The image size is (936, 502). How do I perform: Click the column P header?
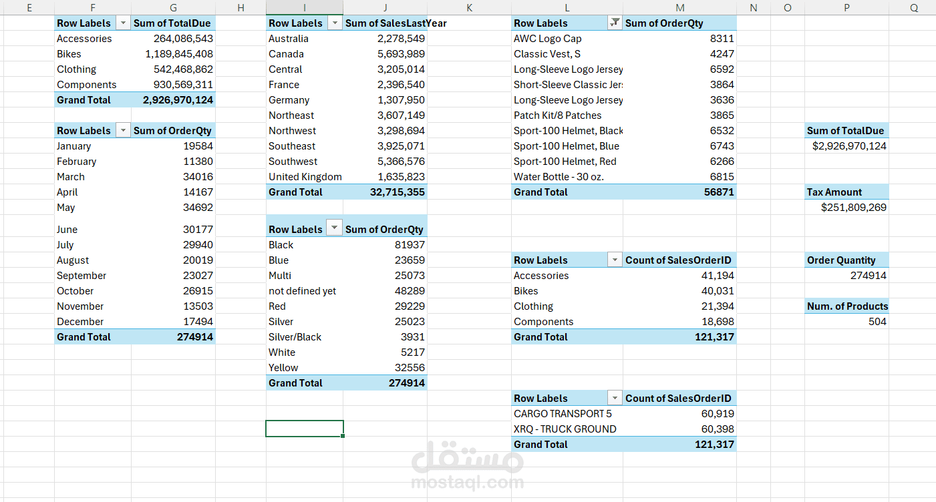coord(846,8)
